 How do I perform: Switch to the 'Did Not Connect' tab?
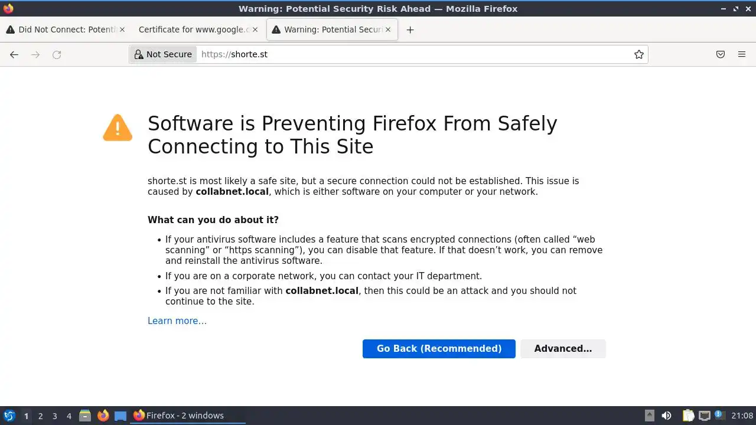pyautogui.click(x=62, y=30)
